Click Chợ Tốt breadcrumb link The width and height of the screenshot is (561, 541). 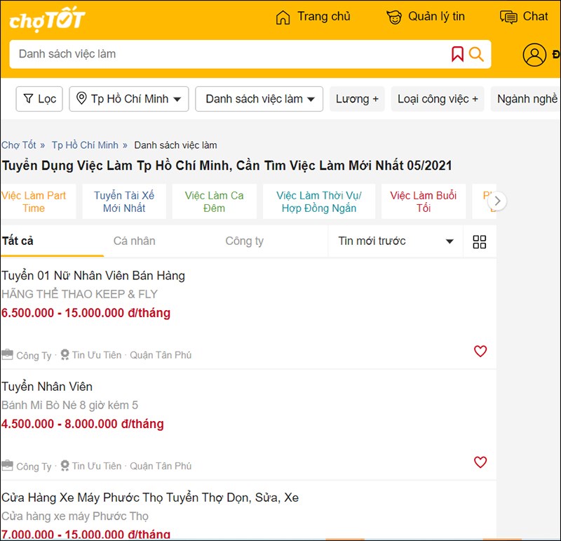point(19,145)
